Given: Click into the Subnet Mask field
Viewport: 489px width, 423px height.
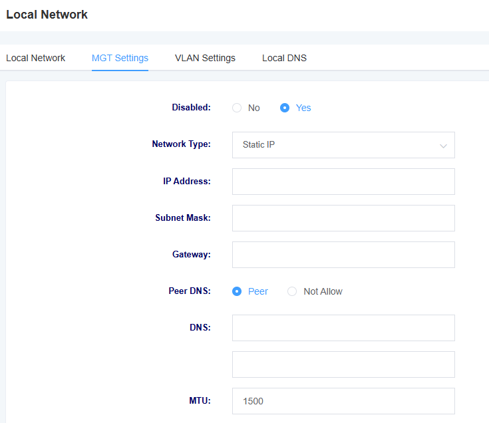Looking at the screenshot, I should 343,218.
